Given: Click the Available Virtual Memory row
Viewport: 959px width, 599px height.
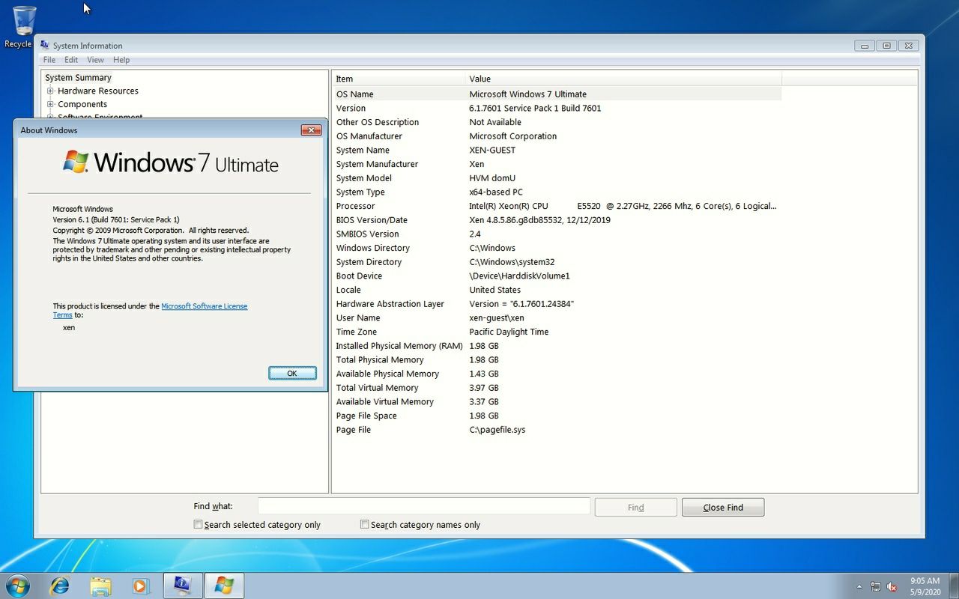Looking at the screenshot, I should [x=557, y=401].
